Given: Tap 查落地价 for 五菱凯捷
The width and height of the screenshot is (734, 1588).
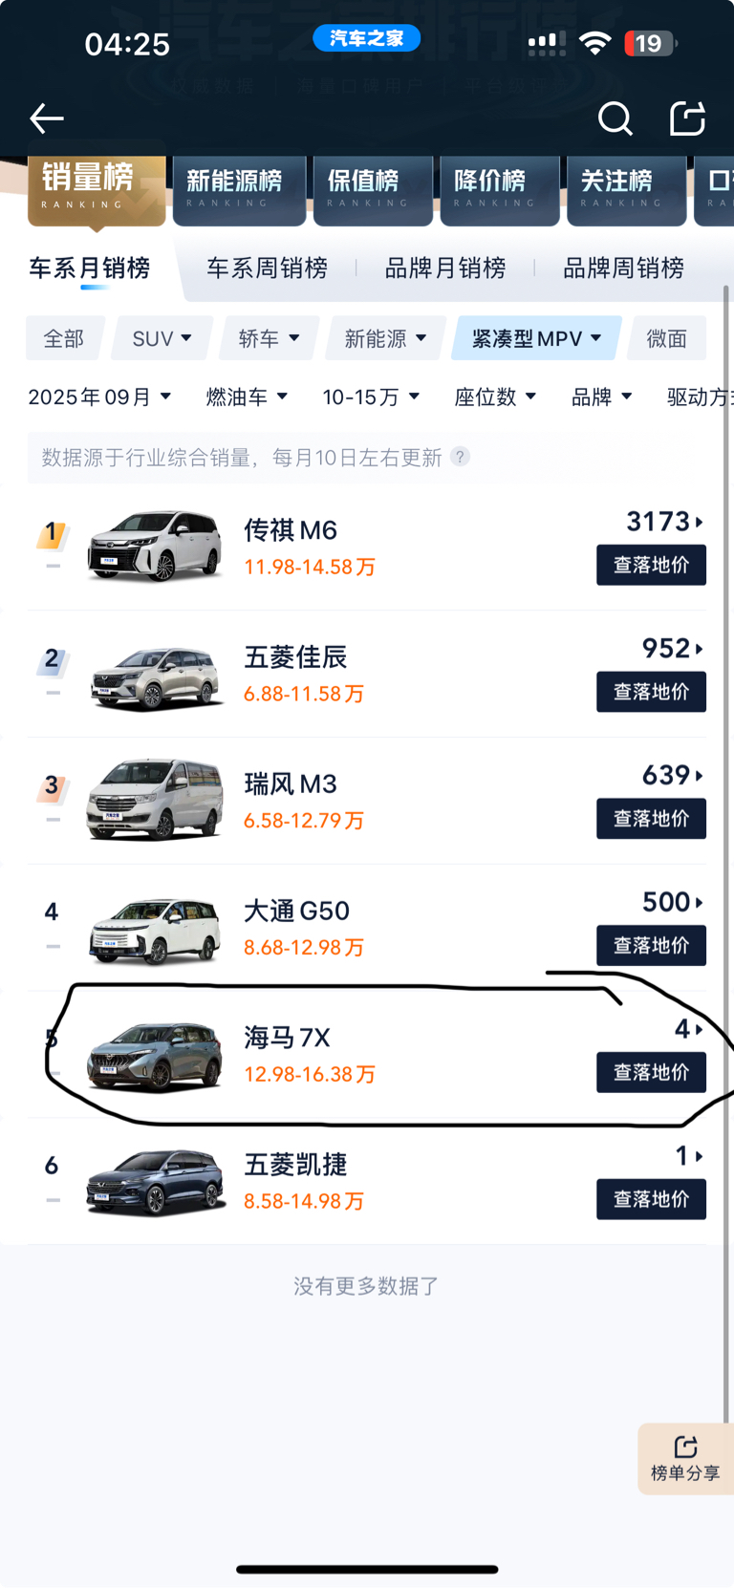Looking at the screenshot, I should point(651,1199).
